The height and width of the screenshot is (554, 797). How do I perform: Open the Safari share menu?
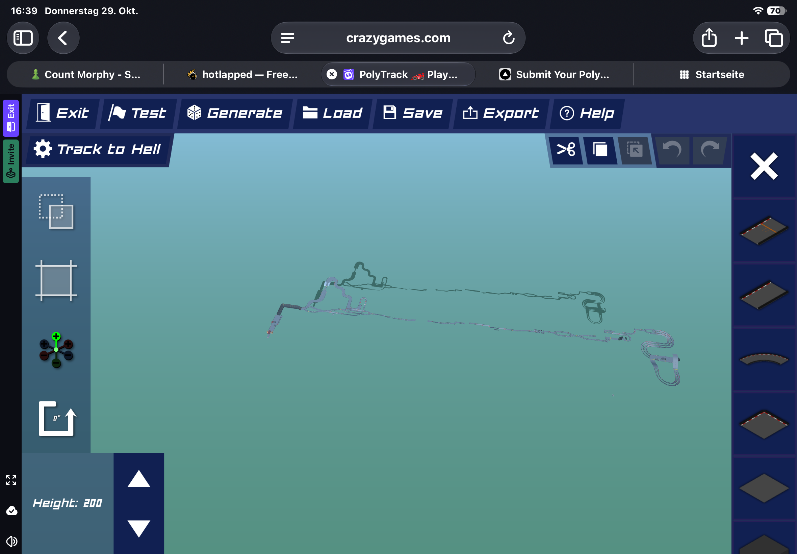point(709,37)
